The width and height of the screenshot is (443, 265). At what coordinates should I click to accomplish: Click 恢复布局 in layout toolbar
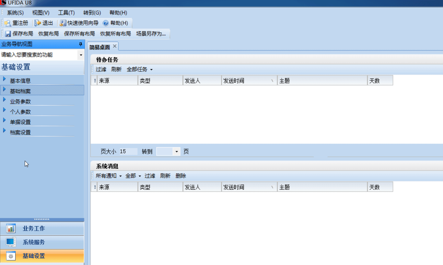click(x=48, y=34)
